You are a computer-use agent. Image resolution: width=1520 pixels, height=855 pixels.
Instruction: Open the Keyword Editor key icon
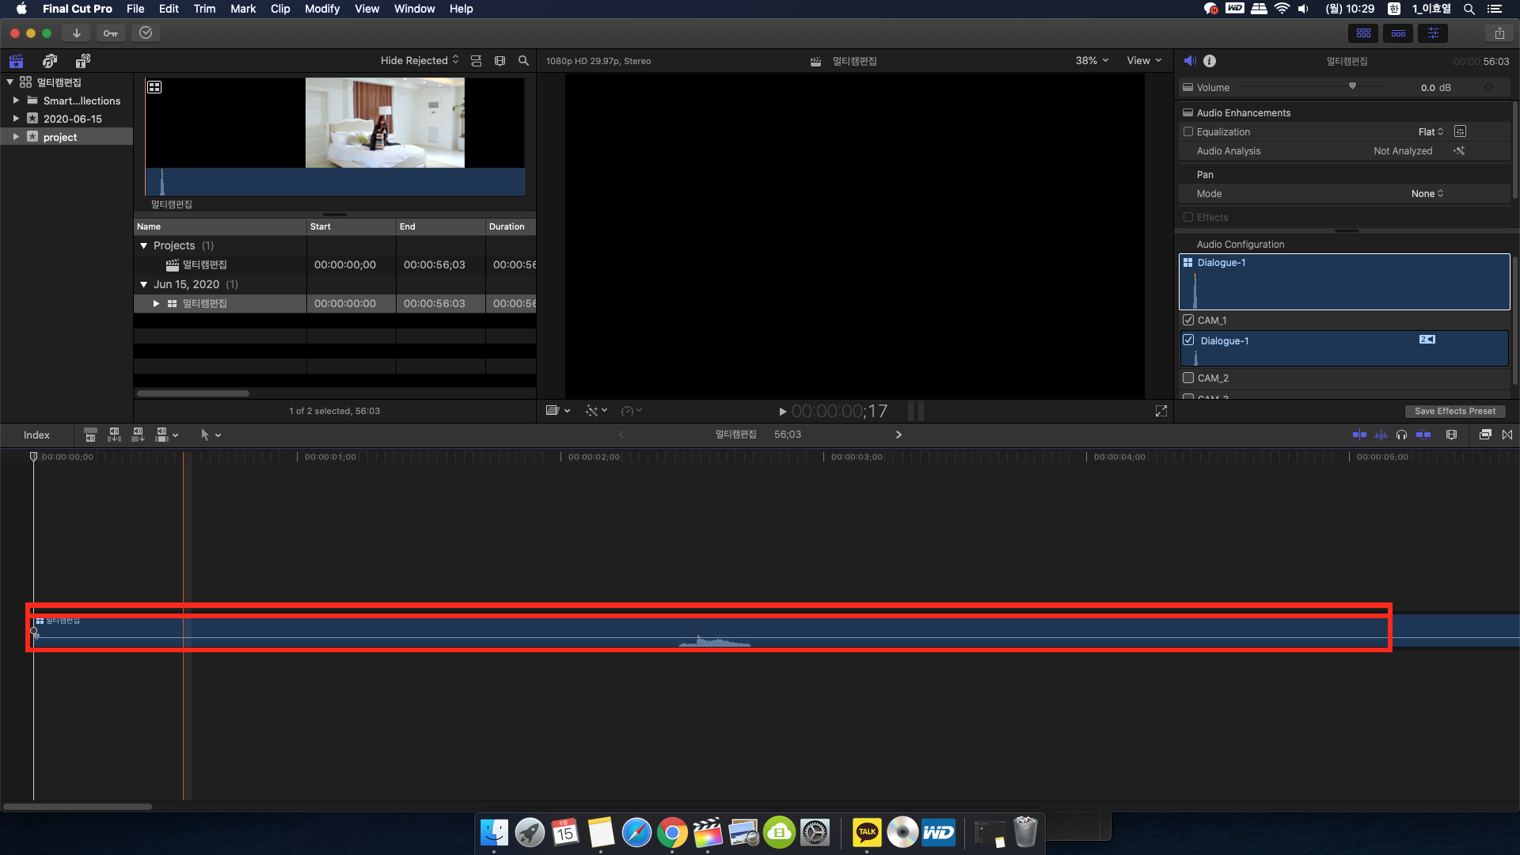111,33
